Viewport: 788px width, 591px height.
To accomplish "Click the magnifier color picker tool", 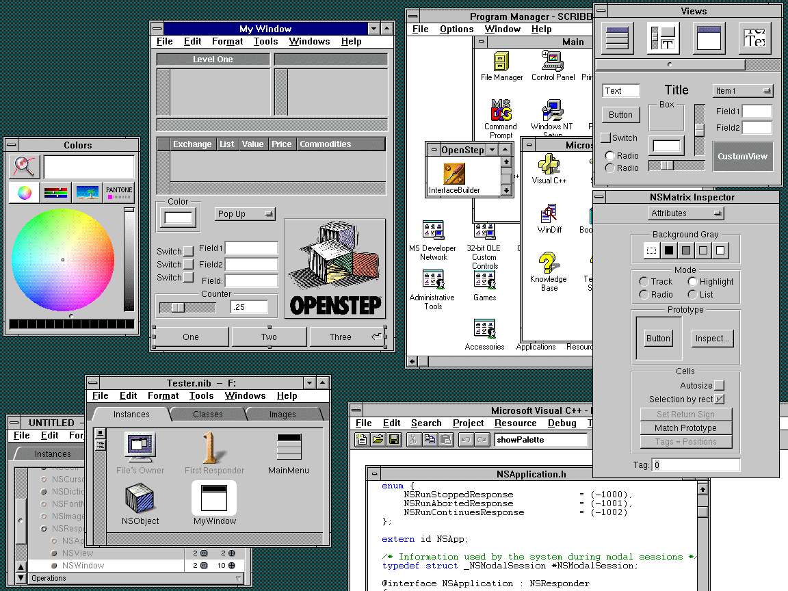I will click(24, 166).
